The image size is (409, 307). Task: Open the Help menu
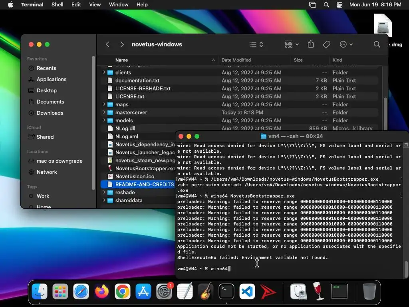pyautogui.click(x=142, y=5)
